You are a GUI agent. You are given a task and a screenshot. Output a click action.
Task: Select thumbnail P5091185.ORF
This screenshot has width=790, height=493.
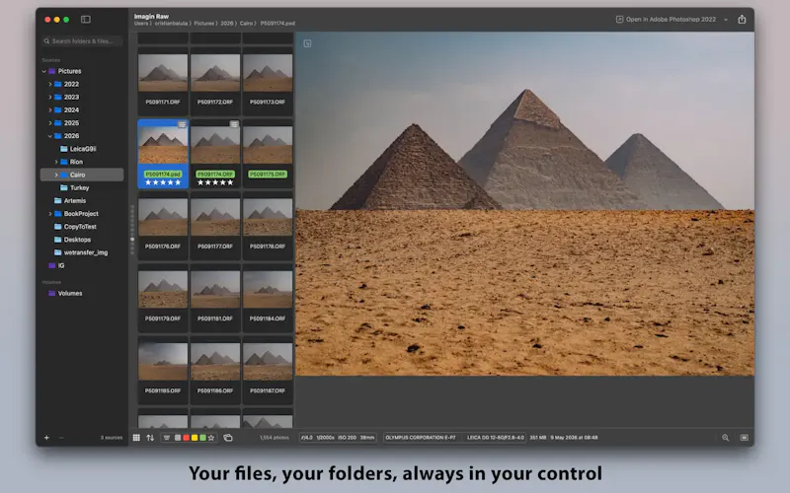(x=163, y=370)
